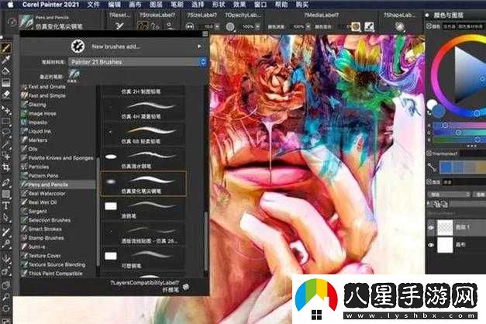Image resolution: width=486 pixels, height=324 pixels.
Task: Click the media toggle icon right of paper texture
Action: click(x=369, y=26)
